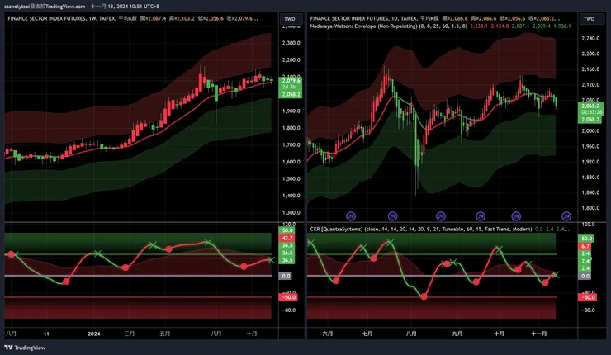Click the gray 0.0 label on weekly oscillator scale
611x355 pixels.
[x=286, y=276]
